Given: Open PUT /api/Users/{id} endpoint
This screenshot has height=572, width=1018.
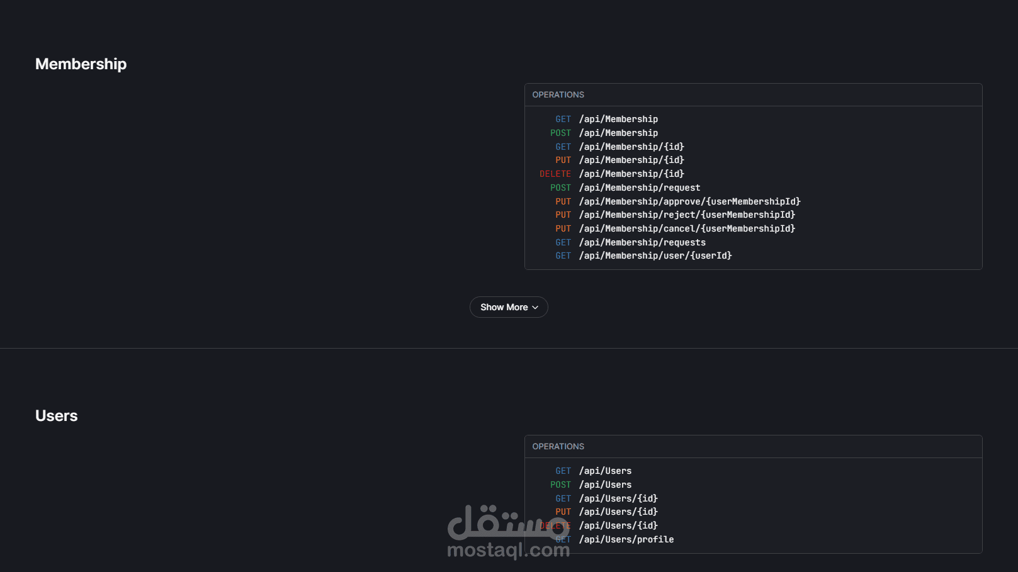Looking at the screenshot, I should click(606, 512).
